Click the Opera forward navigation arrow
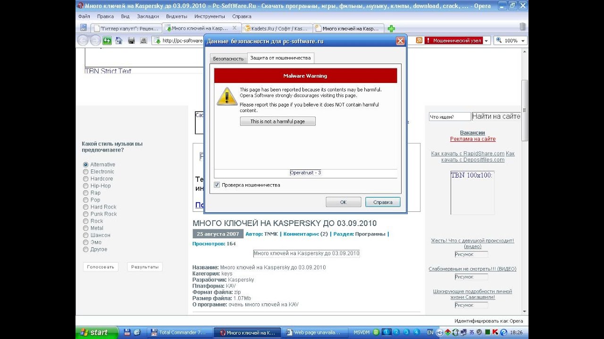Viewport: 604px width, 339px height. pos(95,40)
